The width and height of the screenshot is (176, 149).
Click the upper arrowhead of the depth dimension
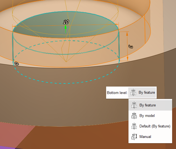tap(127, 33)
